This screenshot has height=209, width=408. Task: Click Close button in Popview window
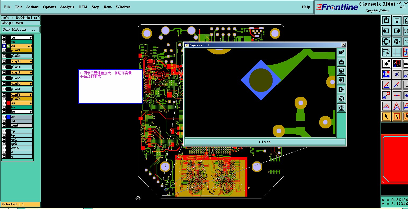click(265, 142)
